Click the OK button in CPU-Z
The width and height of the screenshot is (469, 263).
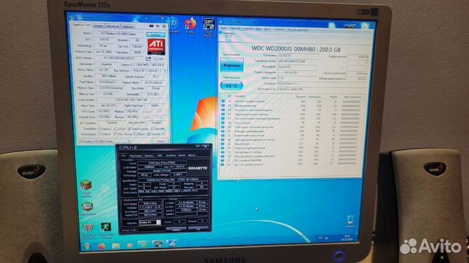click(x=198, y=229)
